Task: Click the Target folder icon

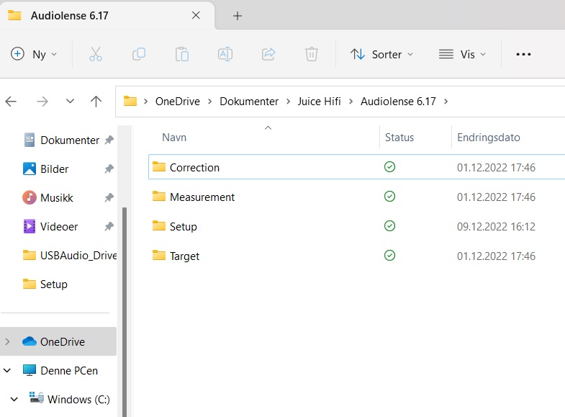Action: click(x=159, y=255)
